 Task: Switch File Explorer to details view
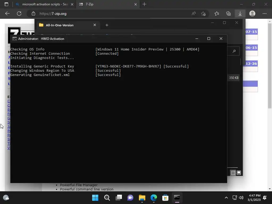point(233,173)
